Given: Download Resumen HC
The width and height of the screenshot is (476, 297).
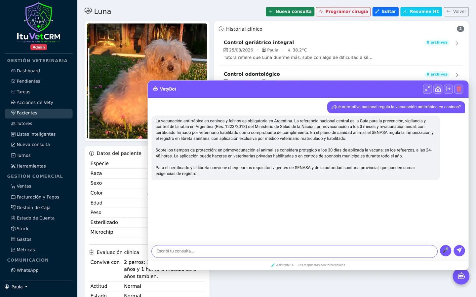Looking at the screenshot, I should [x=421, y=12].
